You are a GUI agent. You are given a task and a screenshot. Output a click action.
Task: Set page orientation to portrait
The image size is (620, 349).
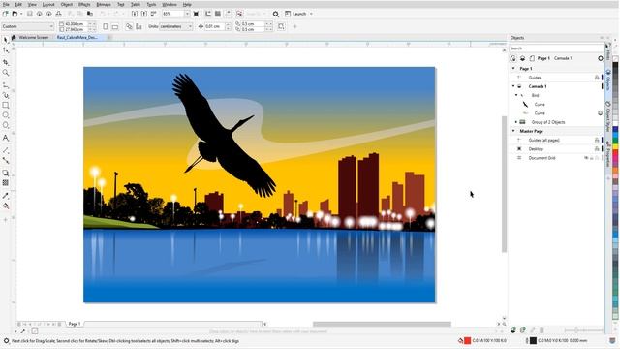[106, 26]
